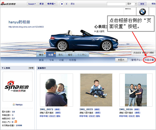Click the 图片总数 value 18

tap(13, 112)
